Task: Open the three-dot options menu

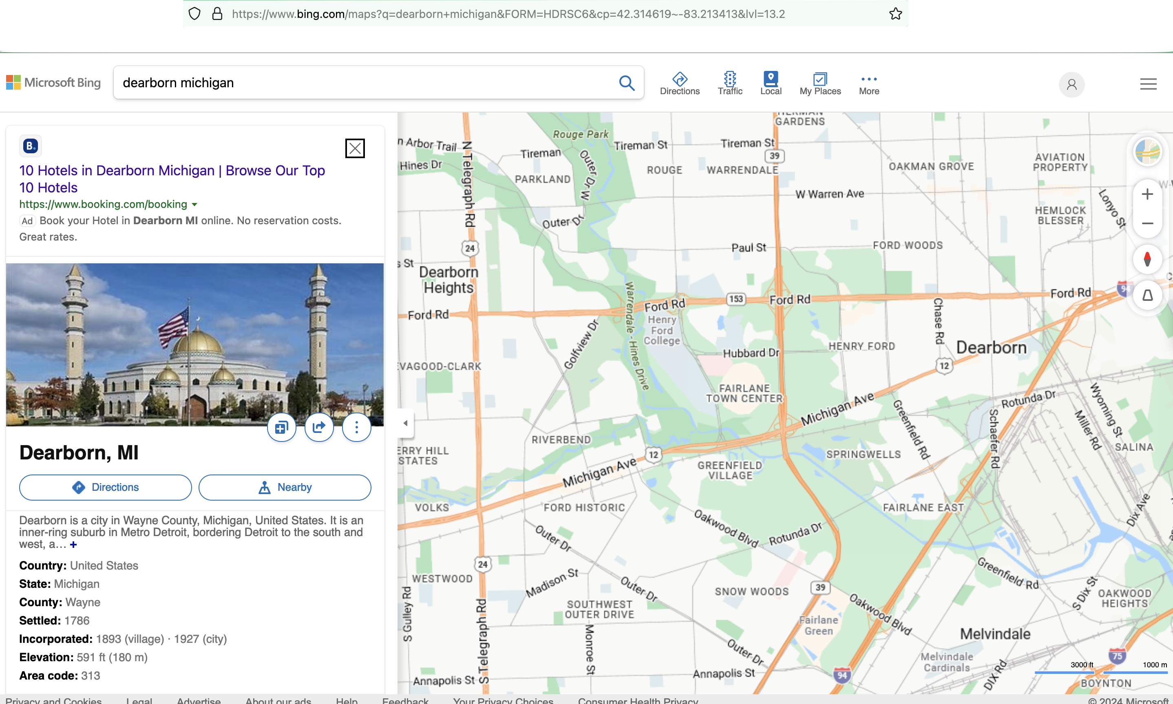Action: tap(356, 428)
